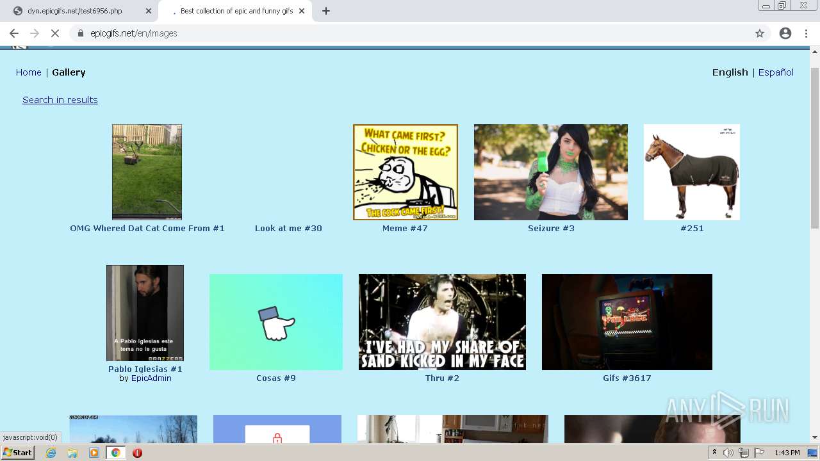Open the Chrome profile account icon
This screenshot has height=461, width=820.
click(785, 33)
